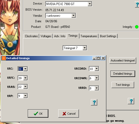The image size is (139, 124).
Task: Click the Cancel button
Action: point(68,114)
